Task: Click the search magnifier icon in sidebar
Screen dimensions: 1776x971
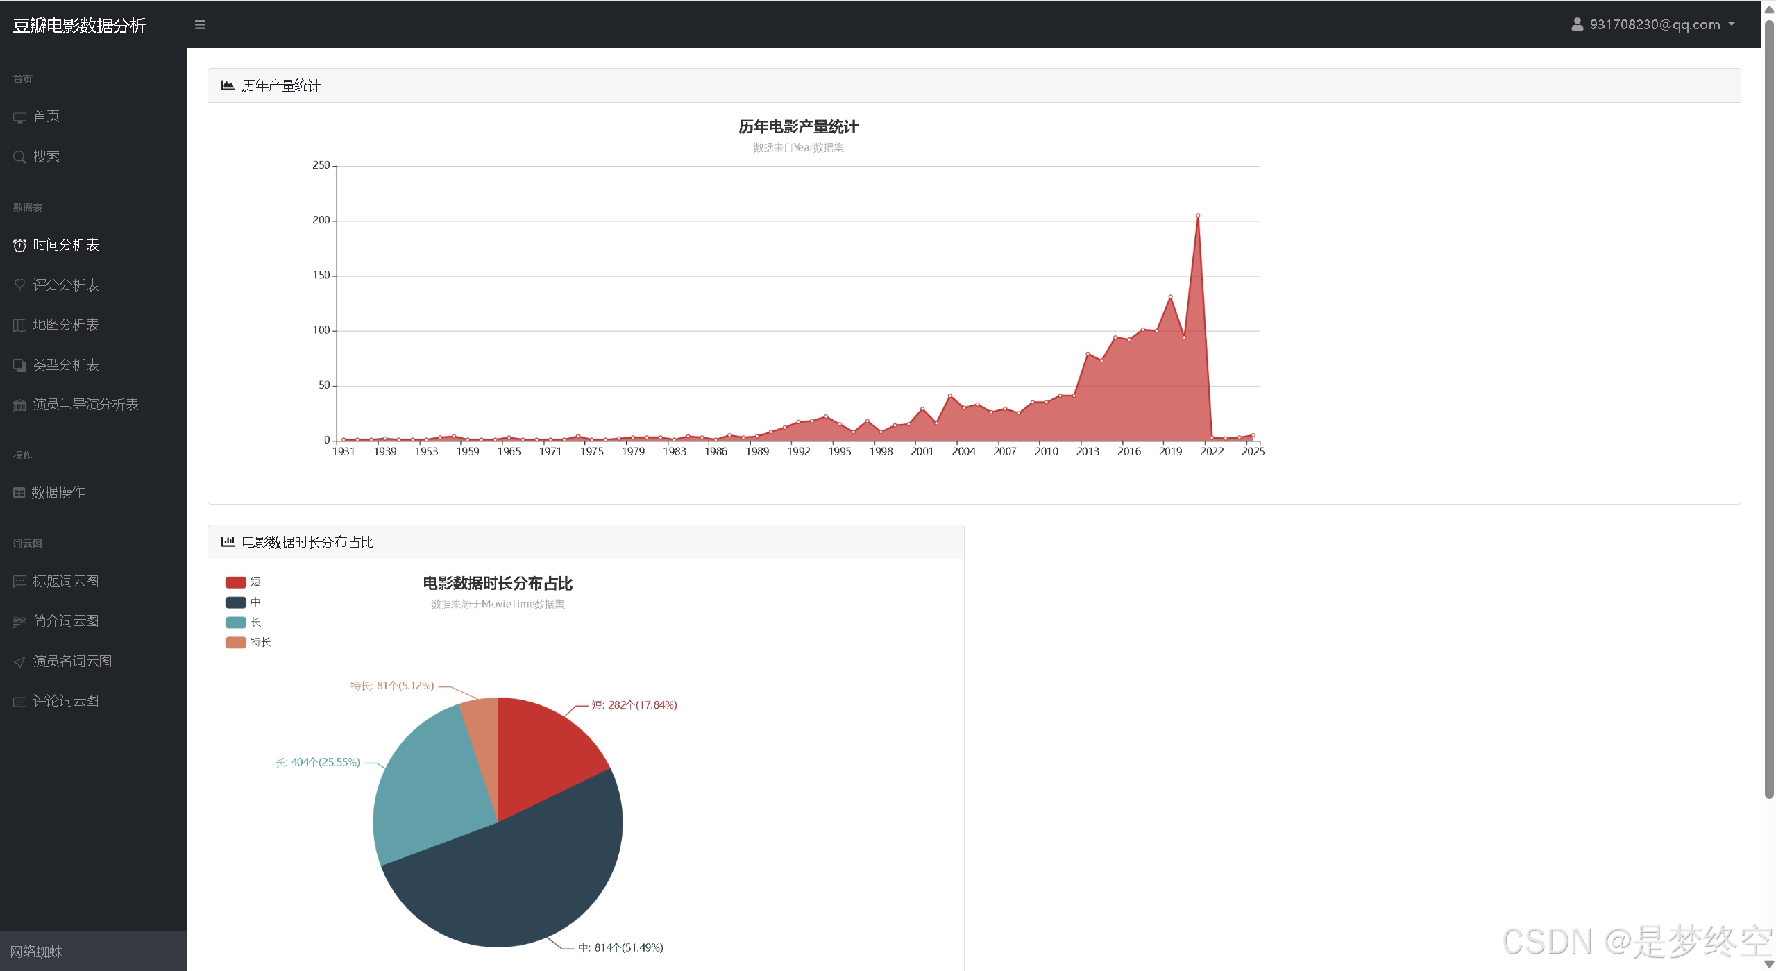Action: (19, 157)
